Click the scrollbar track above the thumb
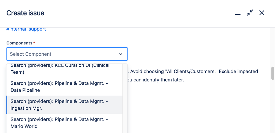The image size is (275, 133). click(273, 47)
